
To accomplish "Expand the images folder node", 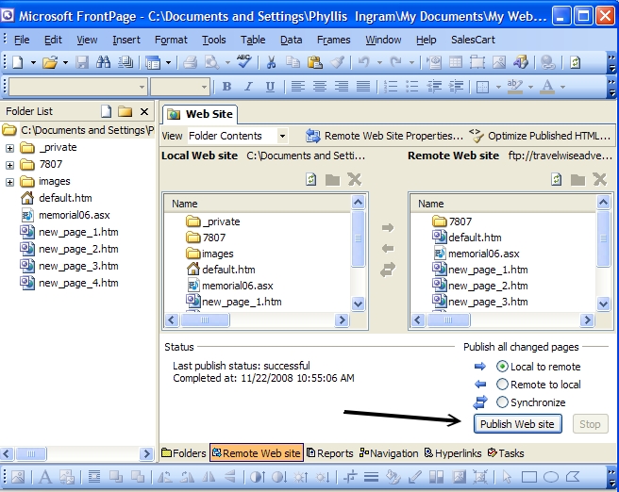I will click(9, 182).
